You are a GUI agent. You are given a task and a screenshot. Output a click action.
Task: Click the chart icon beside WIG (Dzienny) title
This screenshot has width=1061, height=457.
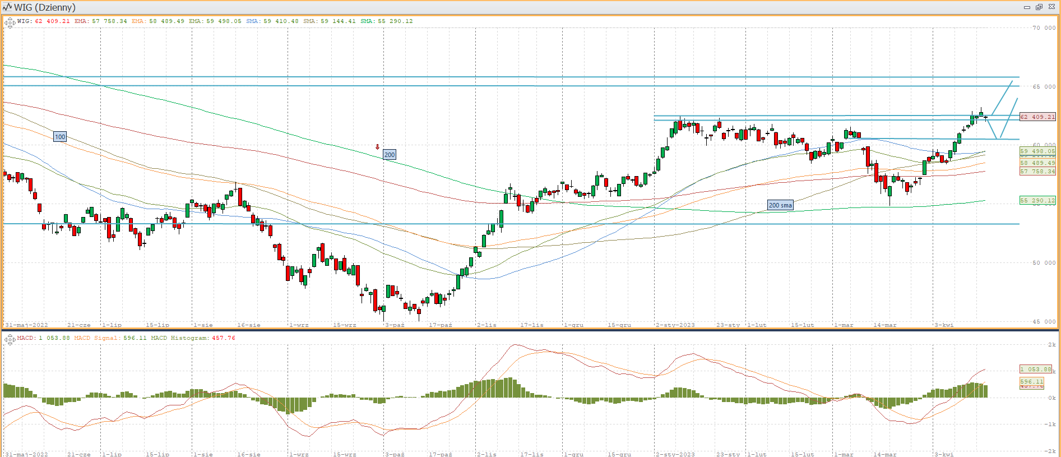click(7, 7)
